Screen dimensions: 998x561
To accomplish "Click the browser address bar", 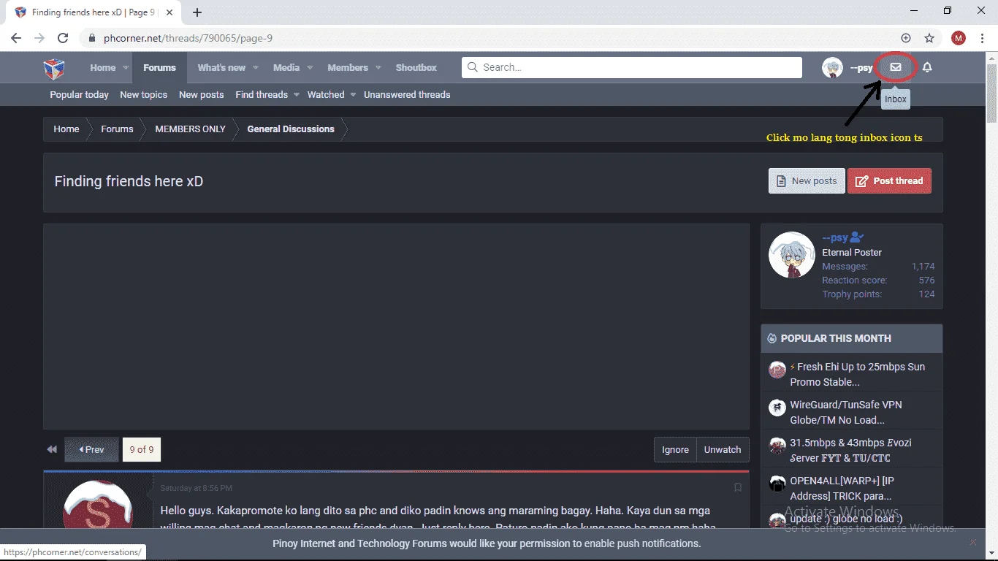I will pyautogui.click(x=490, y=38).
